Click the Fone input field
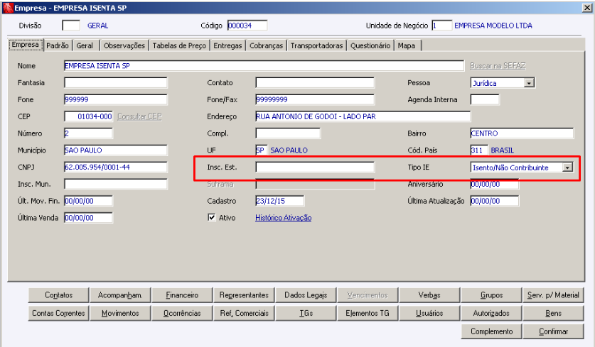Viewport: 595px width, 347px height. click(x=115, y=99)
